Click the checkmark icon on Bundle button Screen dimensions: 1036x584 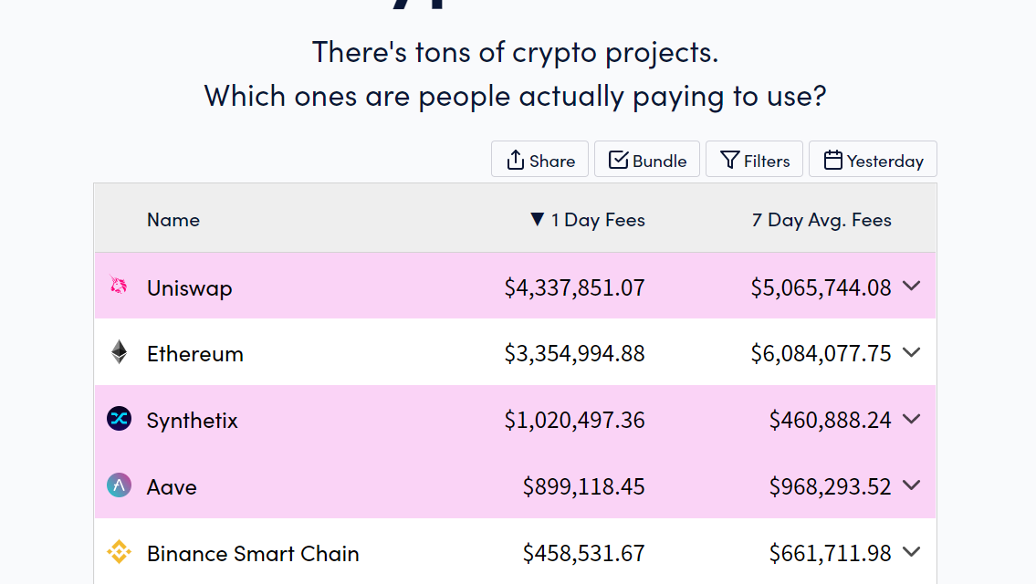[617, 159]
